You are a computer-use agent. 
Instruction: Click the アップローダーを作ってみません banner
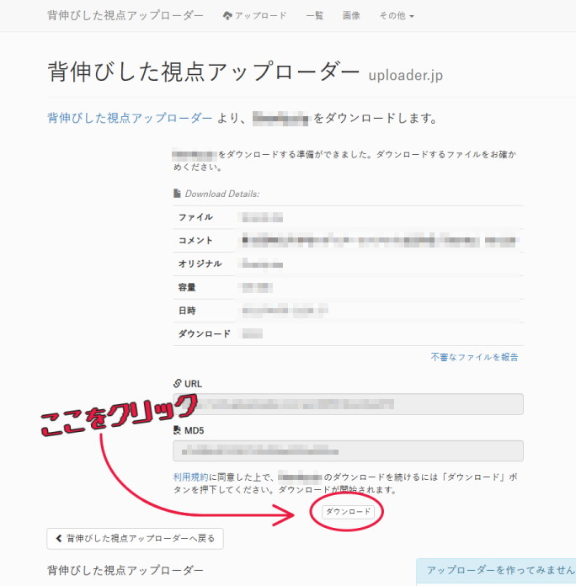coord(496,572)
